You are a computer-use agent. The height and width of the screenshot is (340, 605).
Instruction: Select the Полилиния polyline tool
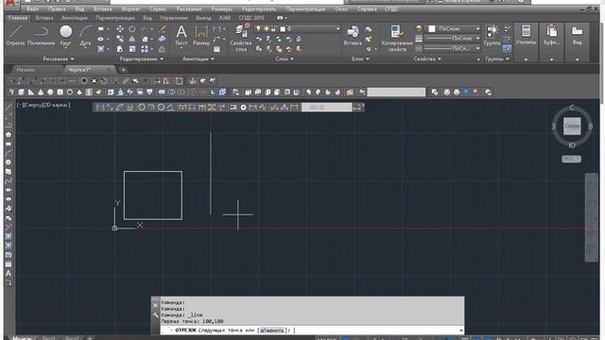coord(41,36)
